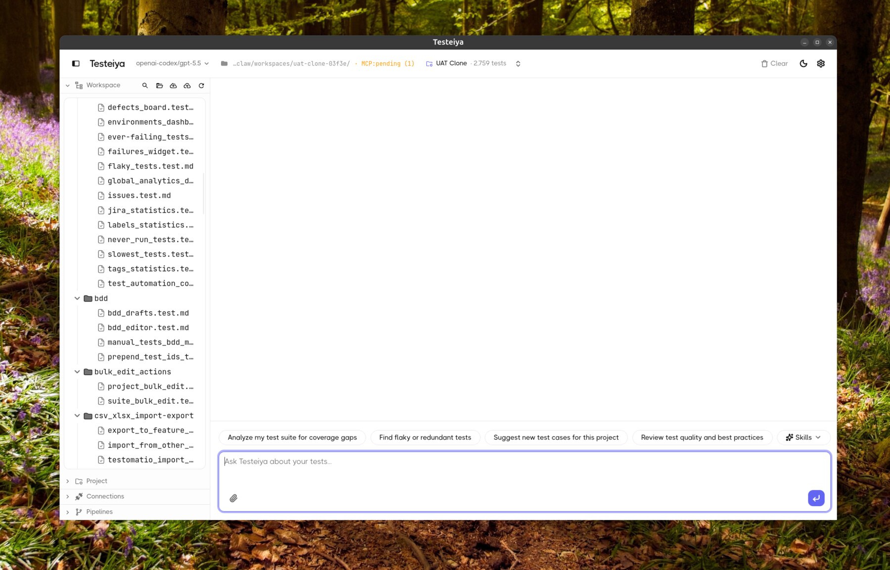Click the open folder icon in Workspace toolbar
Viewport: 890px width, 570px height.
tap(159, 86)
